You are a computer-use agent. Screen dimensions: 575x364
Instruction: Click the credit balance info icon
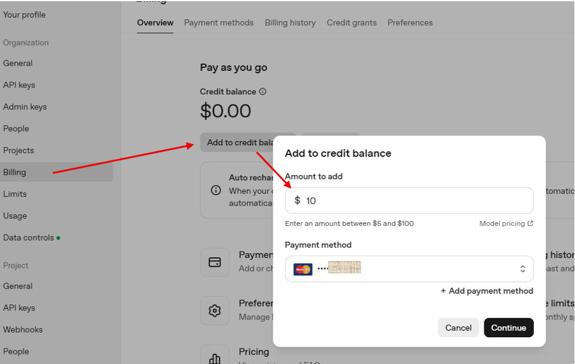click(263, 92)
